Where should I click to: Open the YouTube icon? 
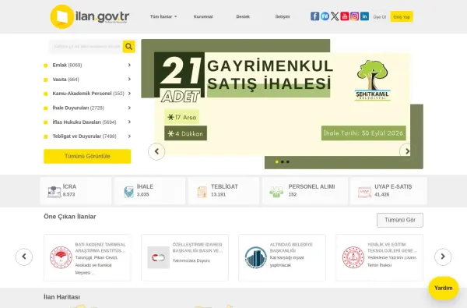tap(345, 16)
